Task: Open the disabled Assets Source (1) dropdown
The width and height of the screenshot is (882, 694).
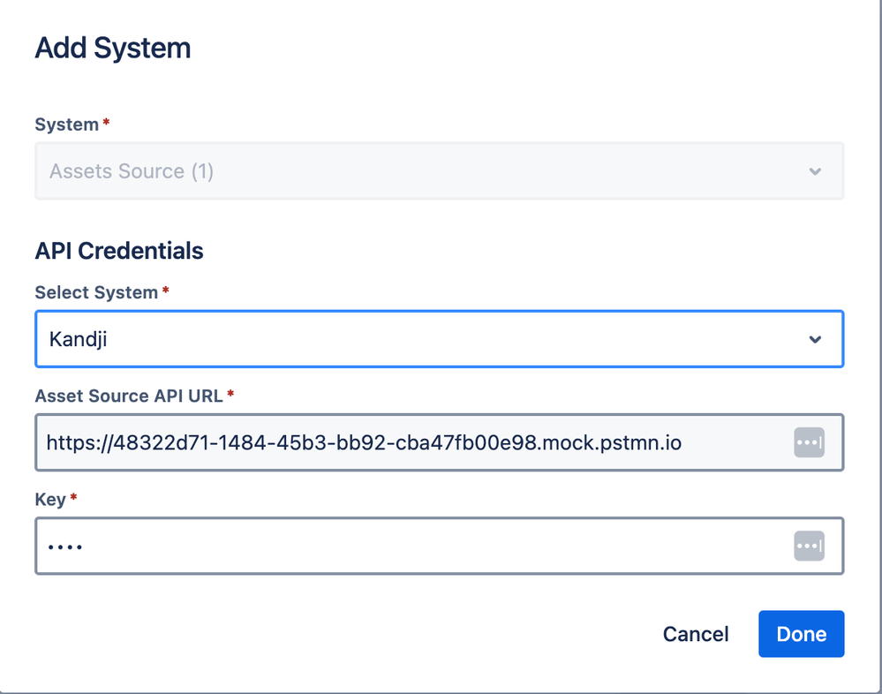Action: click(x=440, y=171)
